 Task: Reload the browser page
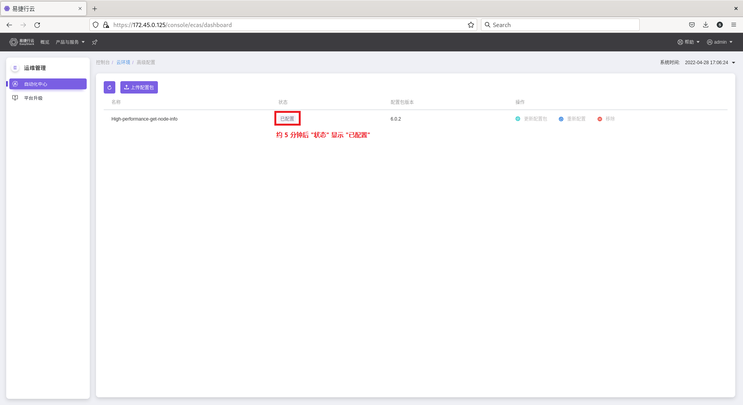point(37,25)
